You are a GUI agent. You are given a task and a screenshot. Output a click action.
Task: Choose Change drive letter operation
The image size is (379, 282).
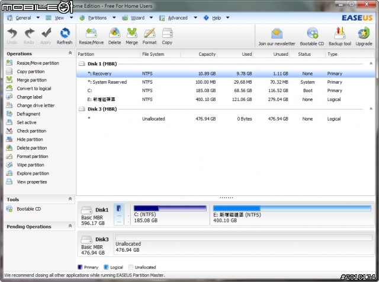30,106
